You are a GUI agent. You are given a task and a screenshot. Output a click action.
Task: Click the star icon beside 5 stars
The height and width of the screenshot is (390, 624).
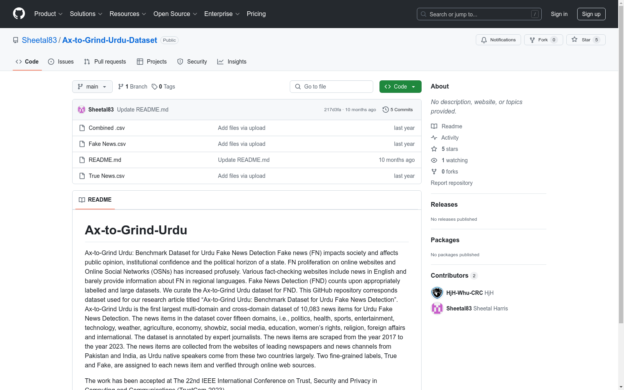pyautogui.click(x=434, y=149)
